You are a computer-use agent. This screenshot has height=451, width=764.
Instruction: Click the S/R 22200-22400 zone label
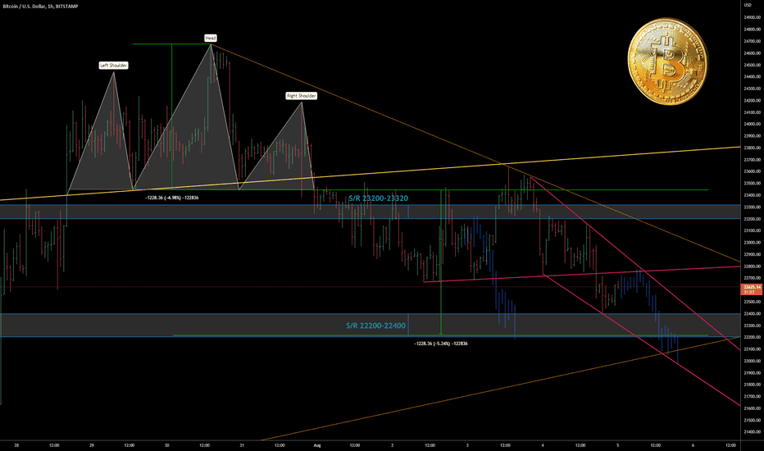[x=375, y=326]
